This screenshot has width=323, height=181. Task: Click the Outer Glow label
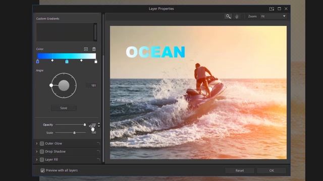click(x=53, y=143)
